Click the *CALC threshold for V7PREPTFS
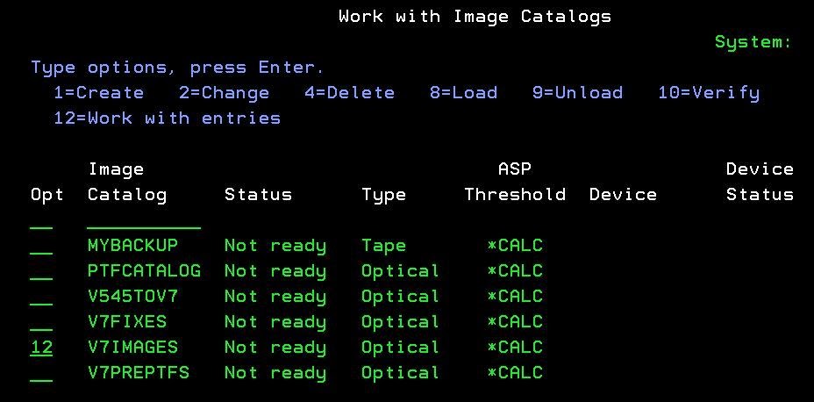 click(x=515, y=373)
